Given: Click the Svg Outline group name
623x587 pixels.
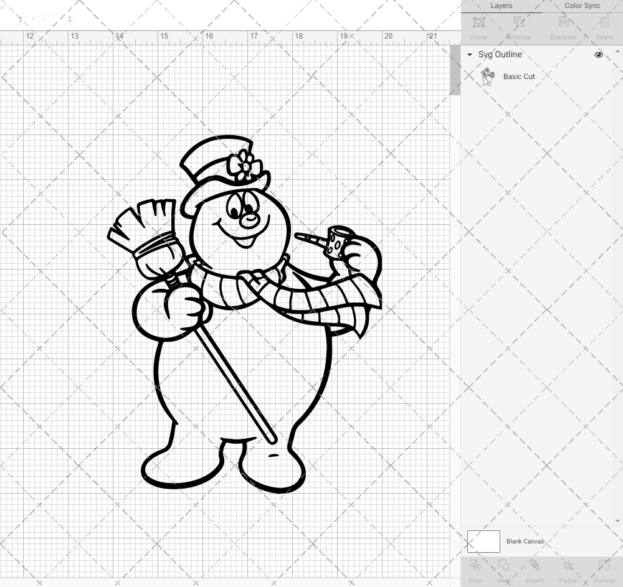Looking at the screenshot, I should click(x=500, y=55).
